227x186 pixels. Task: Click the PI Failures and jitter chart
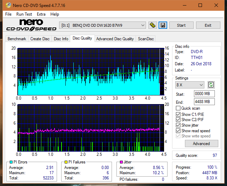pos(91,128)
